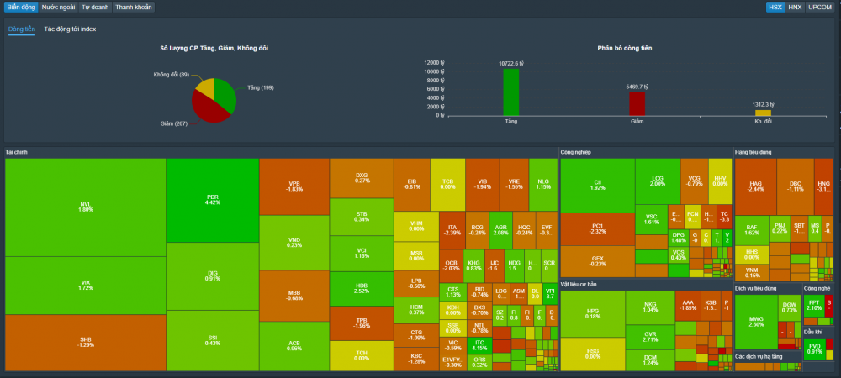Image resolution: width=841 pixels, height=378 pixels.
Task: Select the HPG 0.18% tile
Action: (x=593, y=314)
